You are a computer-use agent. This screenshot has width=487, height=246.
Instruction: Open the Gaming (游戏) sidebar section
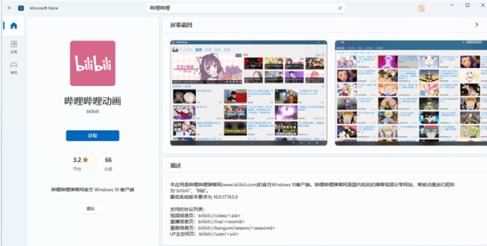coord(14,68)
